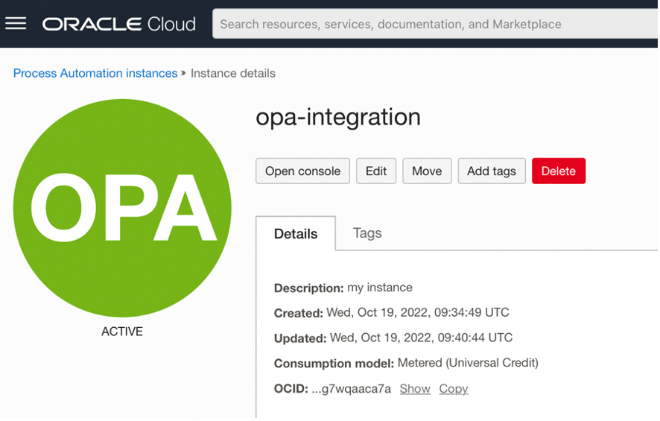Switch to the Tags tab

click(367, 233)
